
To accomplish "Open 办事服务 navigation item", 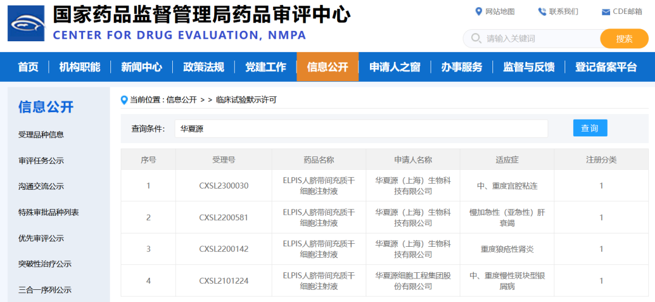I will (x=462, y=67).
